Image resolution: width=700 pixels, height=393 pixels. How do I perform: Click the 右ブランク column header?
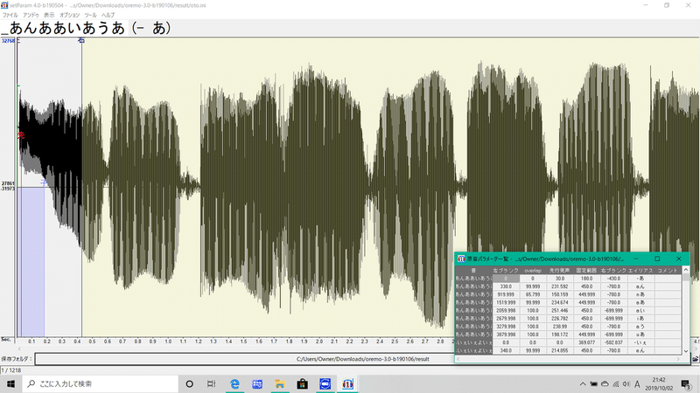click(x=613, y=271)
